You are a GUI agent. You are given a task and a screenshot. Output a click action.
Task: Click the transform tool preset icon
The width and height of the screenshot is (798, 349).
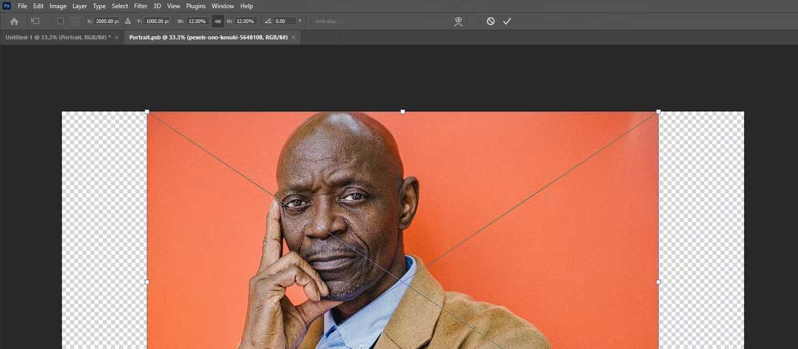[x=35, y=21]
